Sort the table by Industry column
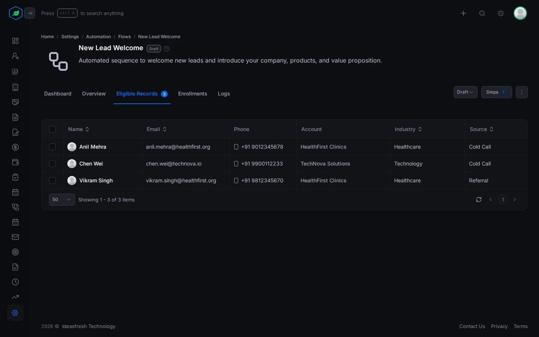The image size is (539, 337). (x=408, y=129)
